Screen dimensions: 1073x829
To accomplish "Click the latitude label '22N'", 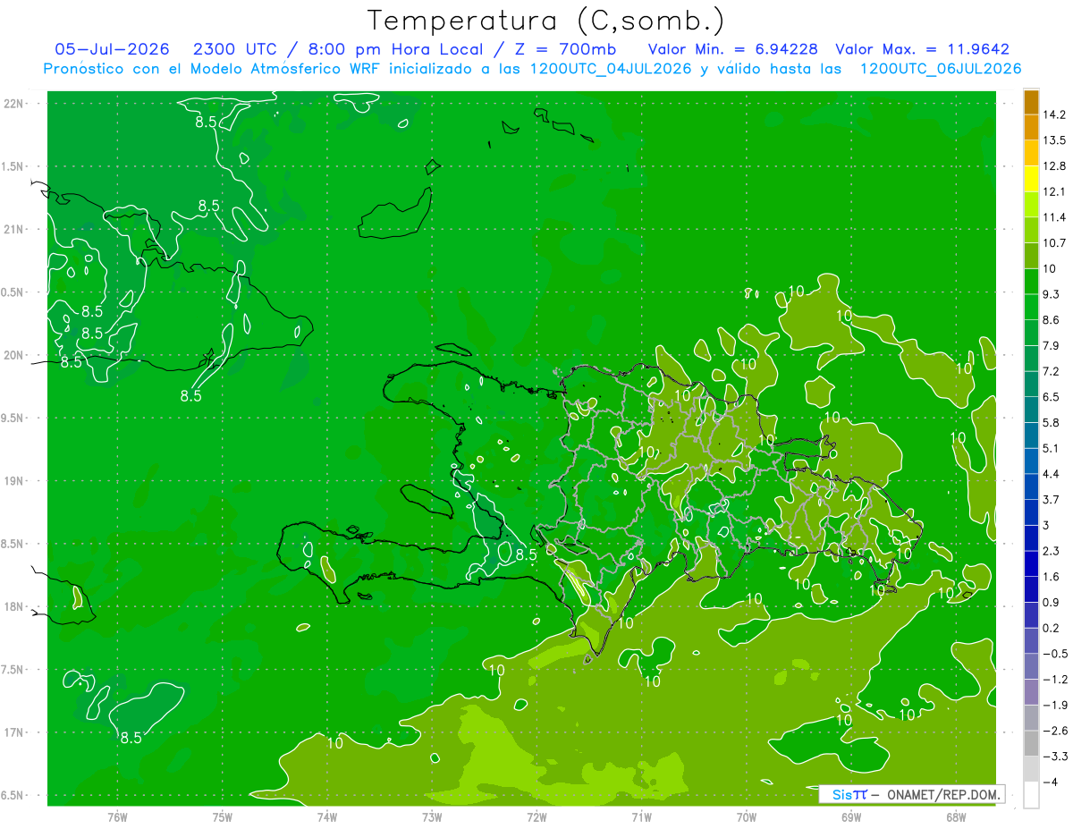I will [13, 103].
